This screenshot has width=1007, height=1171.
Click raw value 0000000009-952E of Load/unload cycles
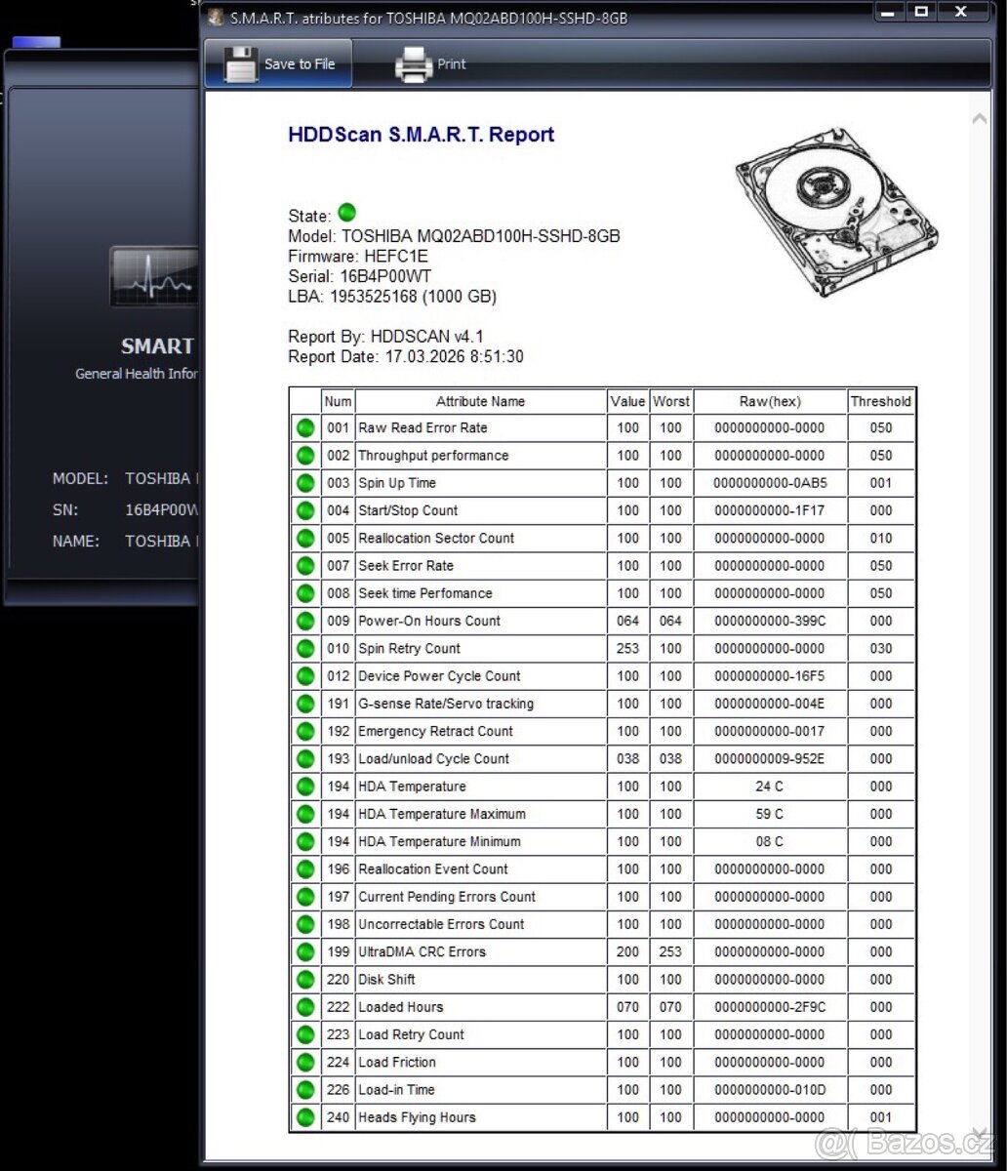(769, 758)
